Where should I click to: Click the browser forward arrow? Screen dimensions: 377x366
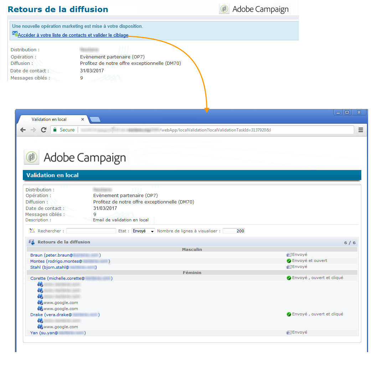(33, 130)
